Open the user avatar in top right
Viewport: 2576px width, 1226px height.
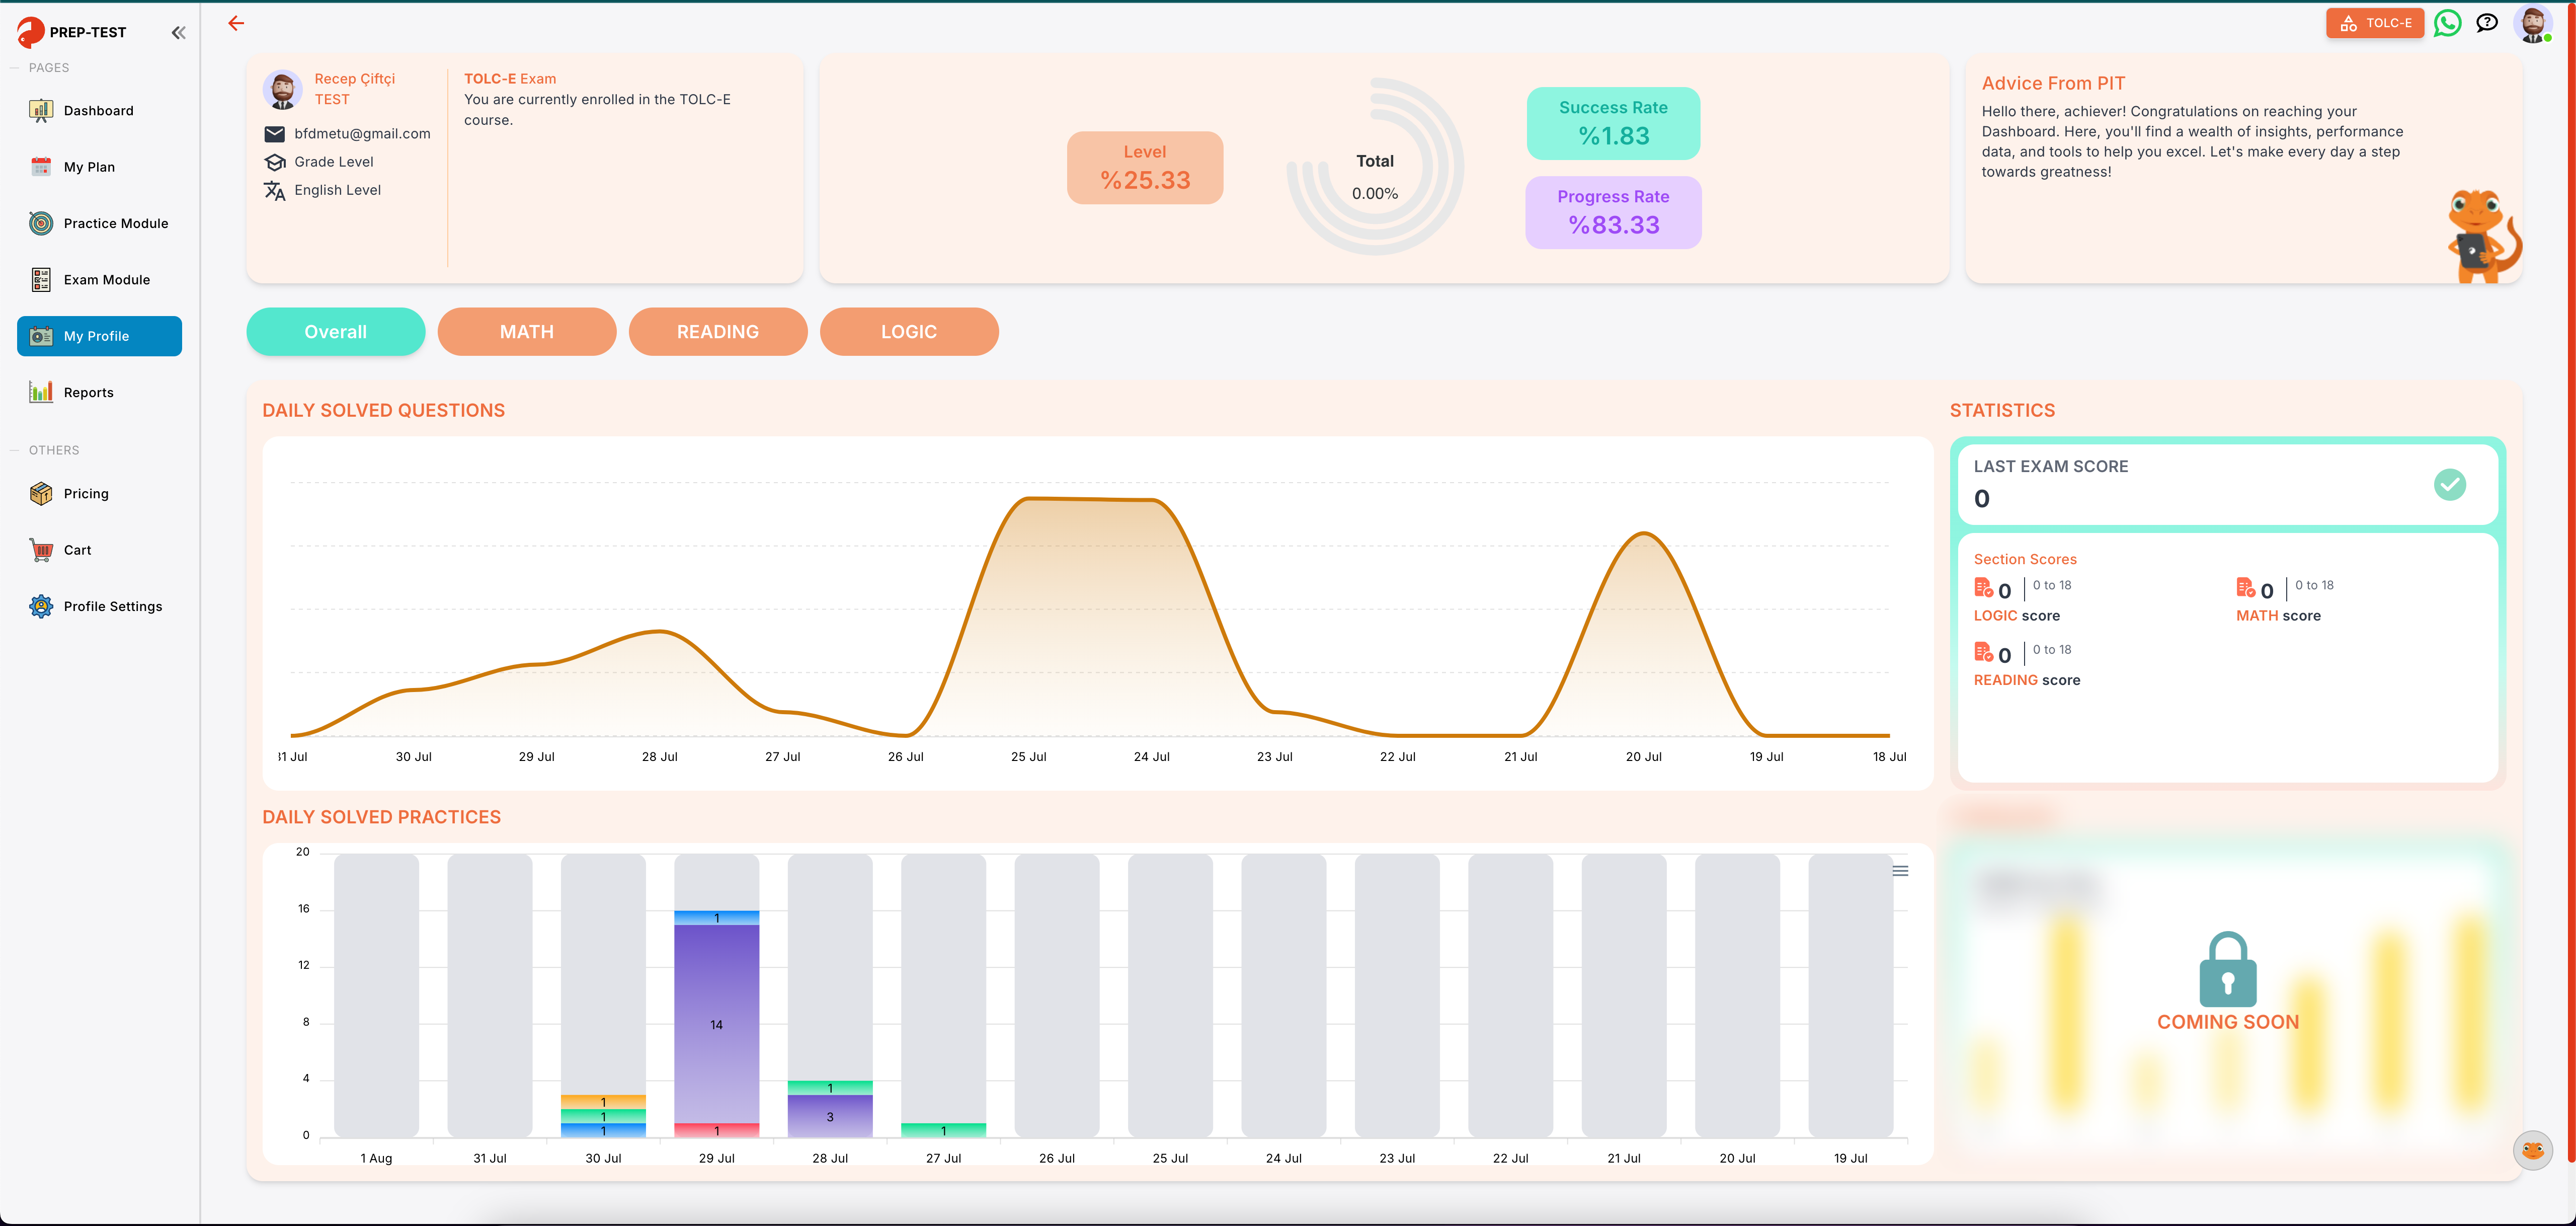pyautogui.click(x=2532, y=23)
